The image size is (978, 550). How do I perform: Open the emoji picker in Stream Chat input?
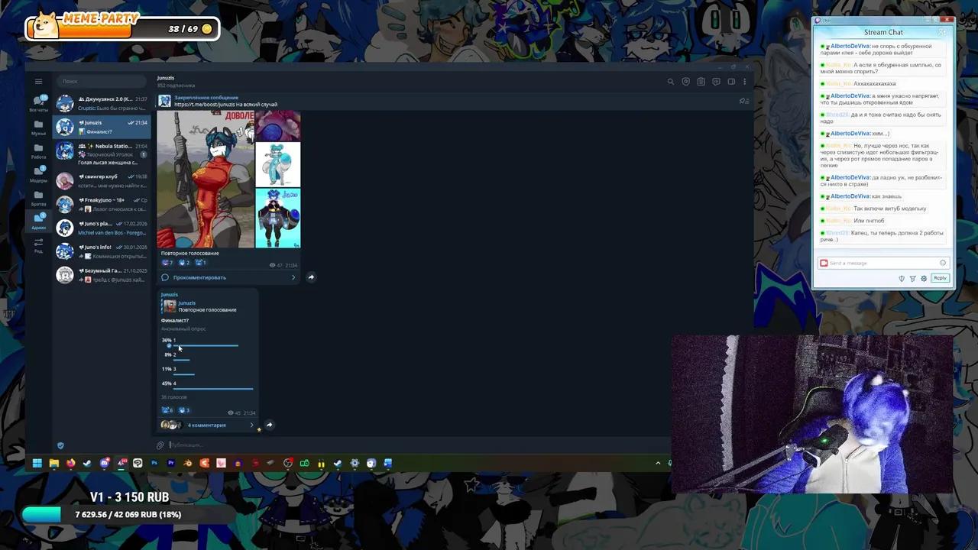point(943,263)
